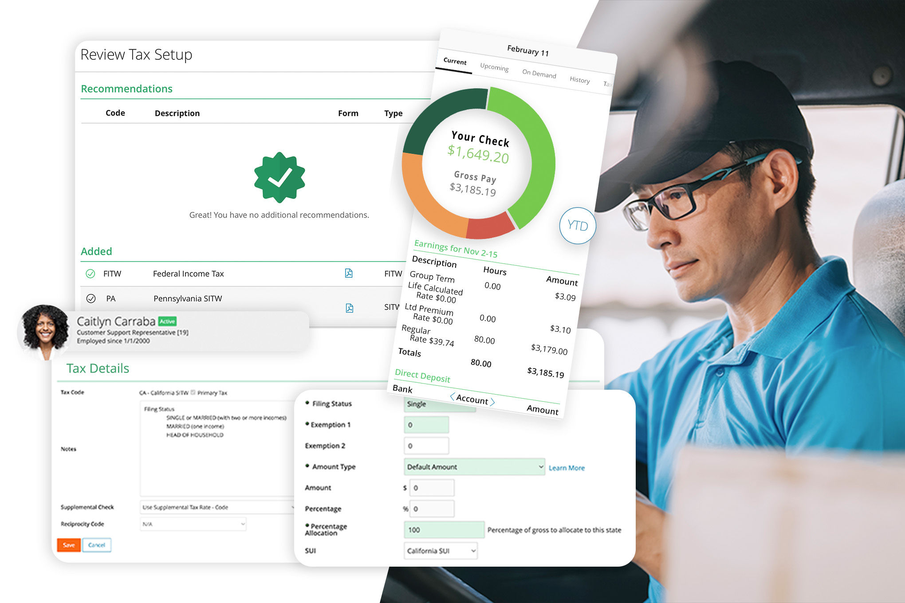Open the California SUI dropdown

pos(441,551)
